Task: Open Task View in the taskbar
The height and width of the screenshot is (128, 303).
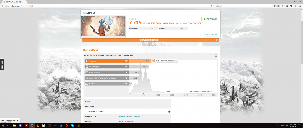Action: click(9, 125)
